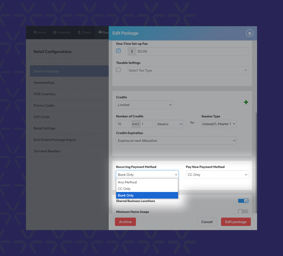This screenshot has width=283, height=256.
Task: Click the Edit package save button
Action: click(x=236, y=222)
